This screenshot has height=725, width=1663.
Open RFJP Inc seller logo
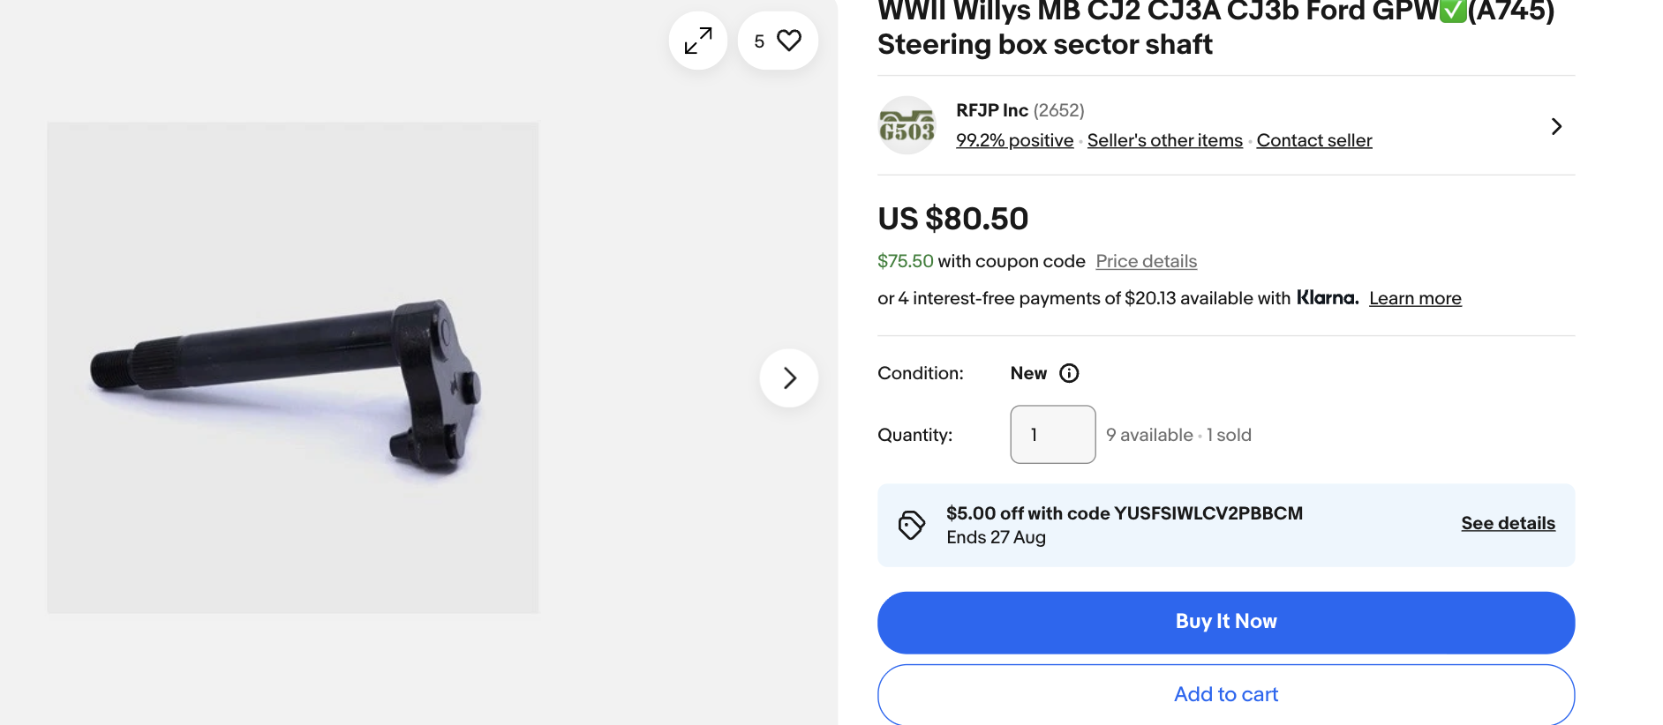[907, 126]
